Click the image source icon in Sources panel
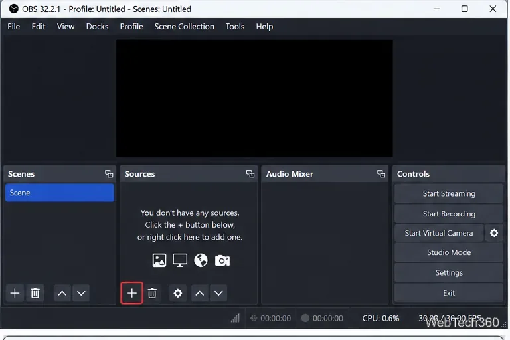The height and width of the screenshot is (340, 510). click(159, 260)
